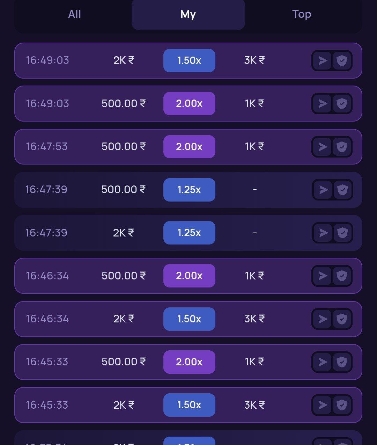The image size is (377, 445).
Task: Click share arrow on 16:47:53 bet
Action: click(323, 147)
